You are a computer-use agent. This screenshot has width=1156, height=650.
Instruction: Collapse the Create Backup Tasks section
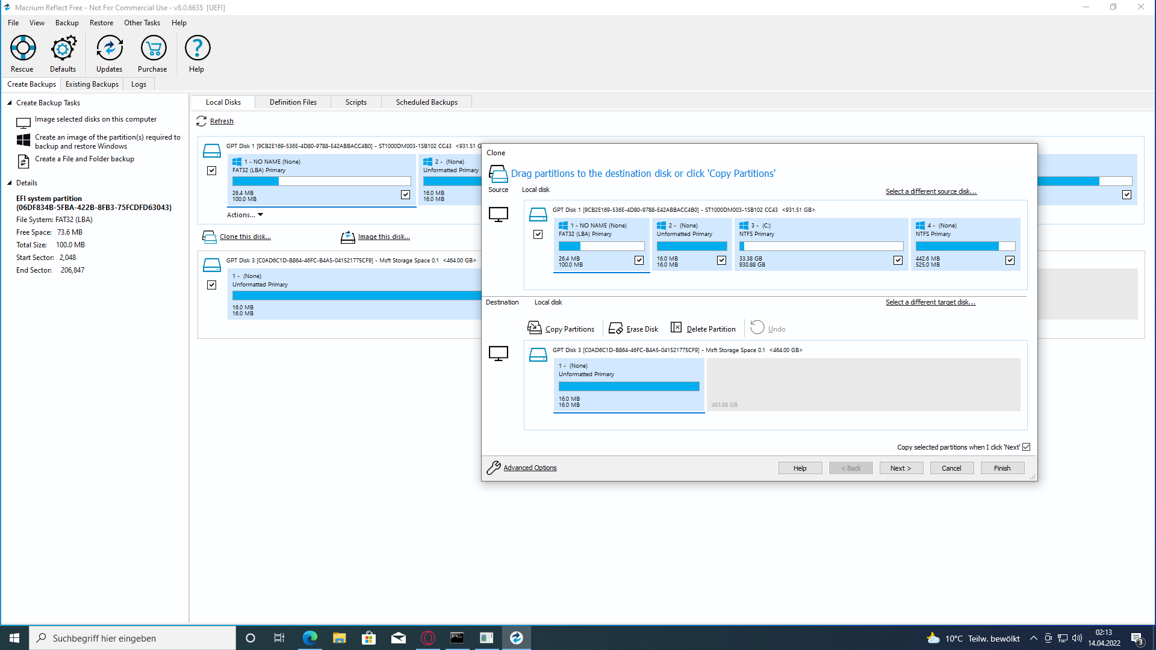coord(10,103)
